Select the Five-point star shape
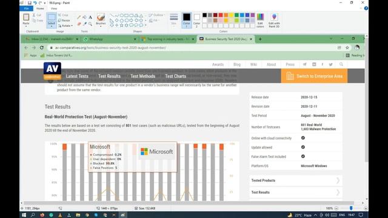Viewport: 388px width, 218px height. click(x=121, y=25)
